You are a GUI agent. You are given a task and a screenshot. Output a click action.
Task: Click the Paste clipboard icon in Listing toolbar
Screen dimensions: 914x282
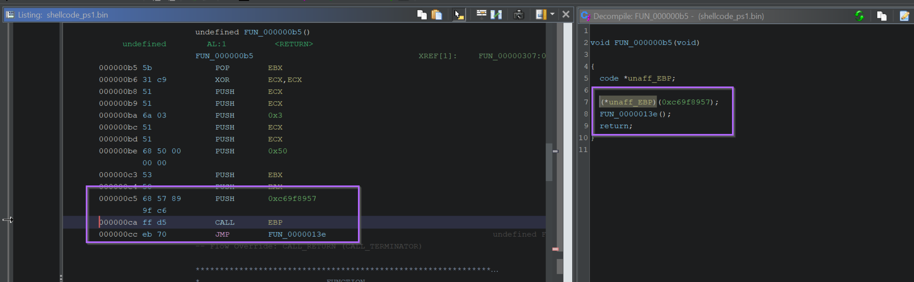pos(436,15)
